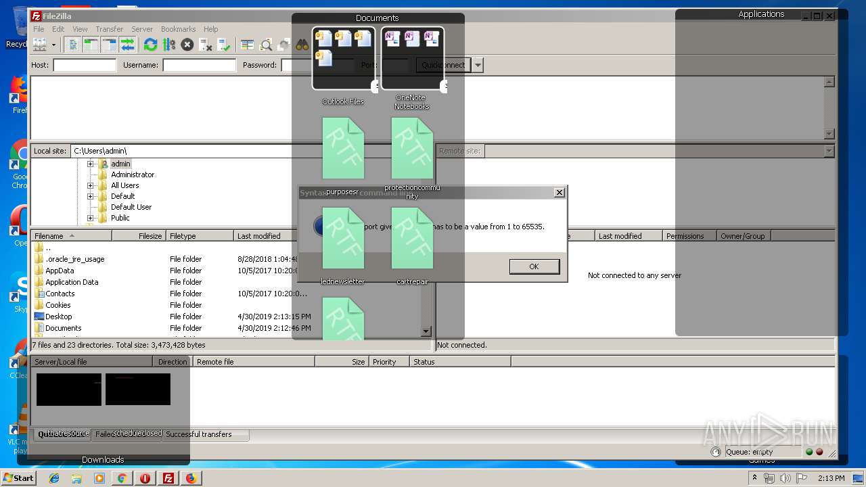Open the Transfer menu
Screen dimensions: 866x487
coord(110,29)
